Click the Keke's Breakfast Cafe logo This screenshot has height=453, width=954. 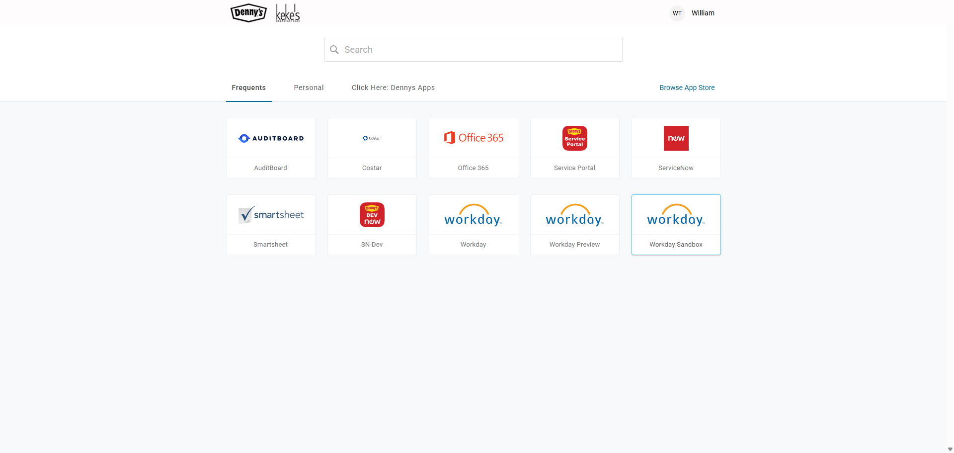click(x=288, y=13)
